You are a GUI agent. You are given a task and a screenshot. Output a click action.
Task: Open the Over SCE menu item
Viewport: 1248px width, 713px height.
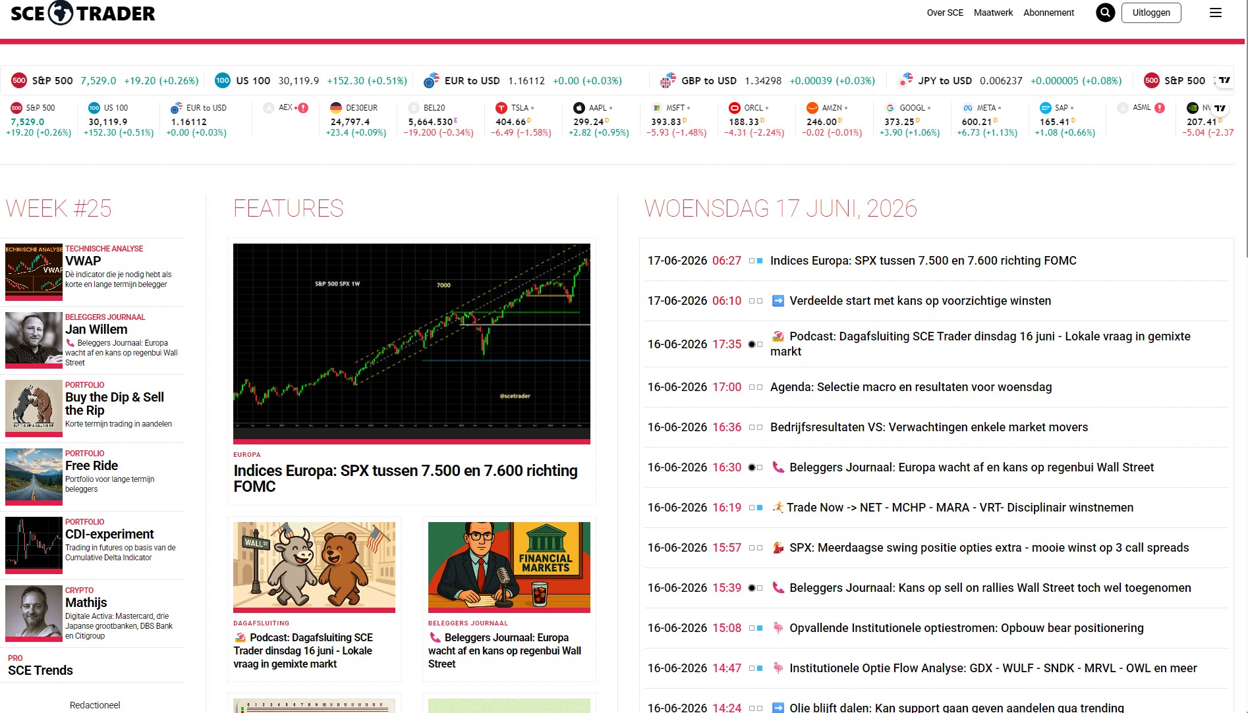click(x=945, y=13)
